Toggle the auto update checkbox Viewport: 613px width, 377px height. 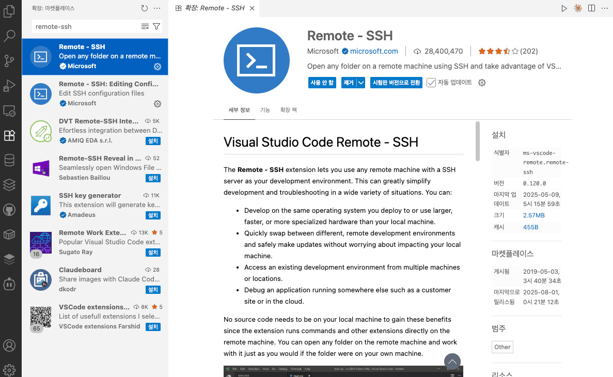(431, 83)
